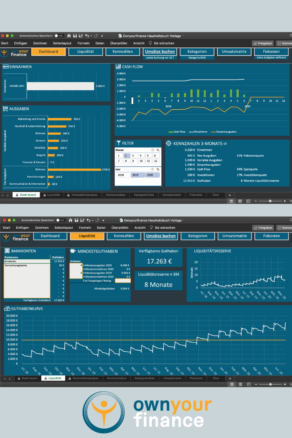Image resolution: width=292 pixels, height=438 pixels.
Task: Open the undo history dropdown in Dashboard window
Action: tap(92, 36)
